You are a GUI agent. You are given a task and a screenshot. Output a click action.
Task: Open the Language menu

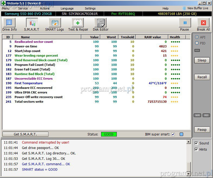67,8
